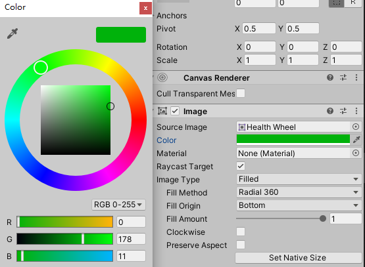The image size is (365, 267).
Task: Click the Rotation Y field
Action: click(303, 47)
